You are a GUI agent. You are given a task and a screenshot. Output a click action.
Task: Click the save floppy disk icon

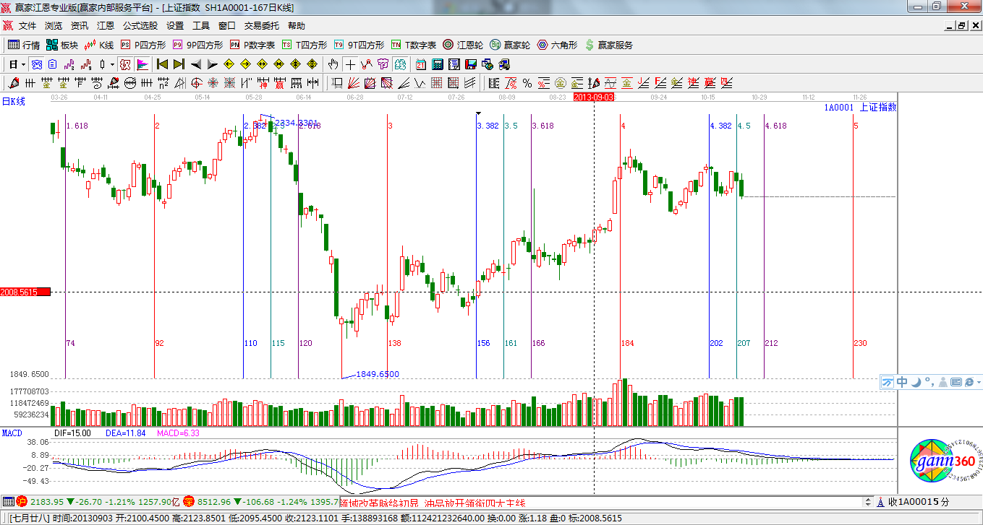click(x=471, y=64)
